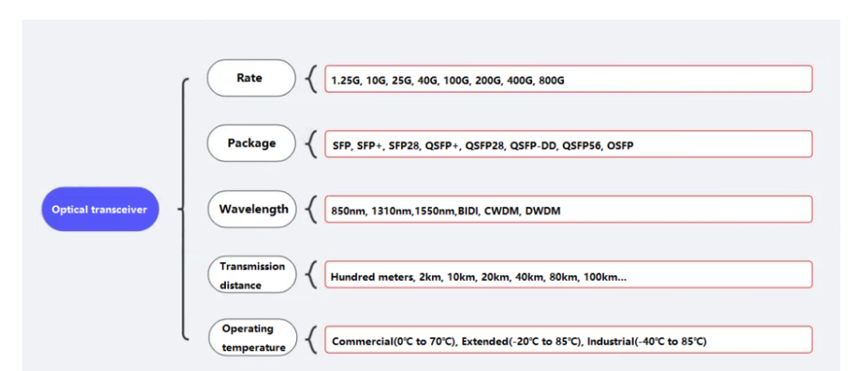Select the Optical transceiver root node
860x371 pixels.
(99, 209)
